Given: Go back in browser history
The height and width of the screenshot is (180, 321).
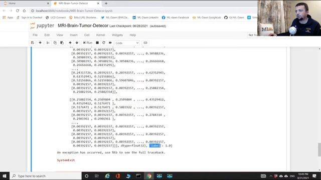Looking at the screenshot, I should point(4,11).
